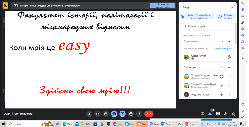
Task: Click the 'Пошук людей' search field
Action: (x=208, y=27)
